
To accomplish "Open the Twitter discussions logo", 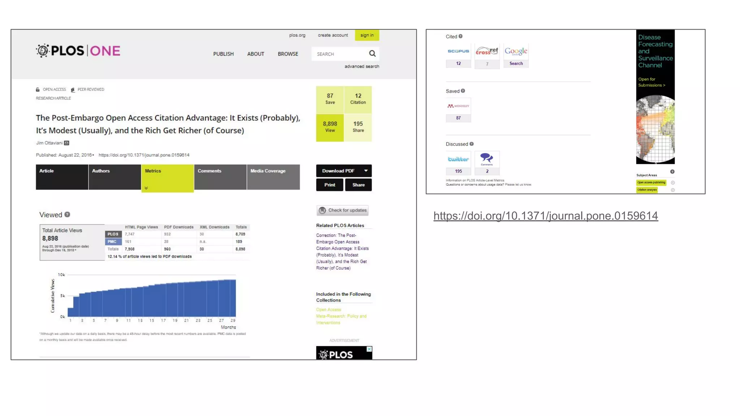I will click(x=458, y=159).
